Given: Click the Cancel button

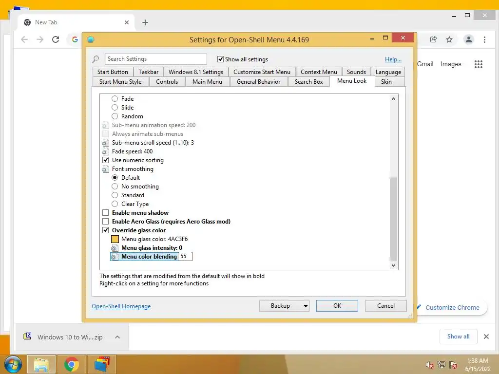Looking at the screenshot, I should pos(386,306).
